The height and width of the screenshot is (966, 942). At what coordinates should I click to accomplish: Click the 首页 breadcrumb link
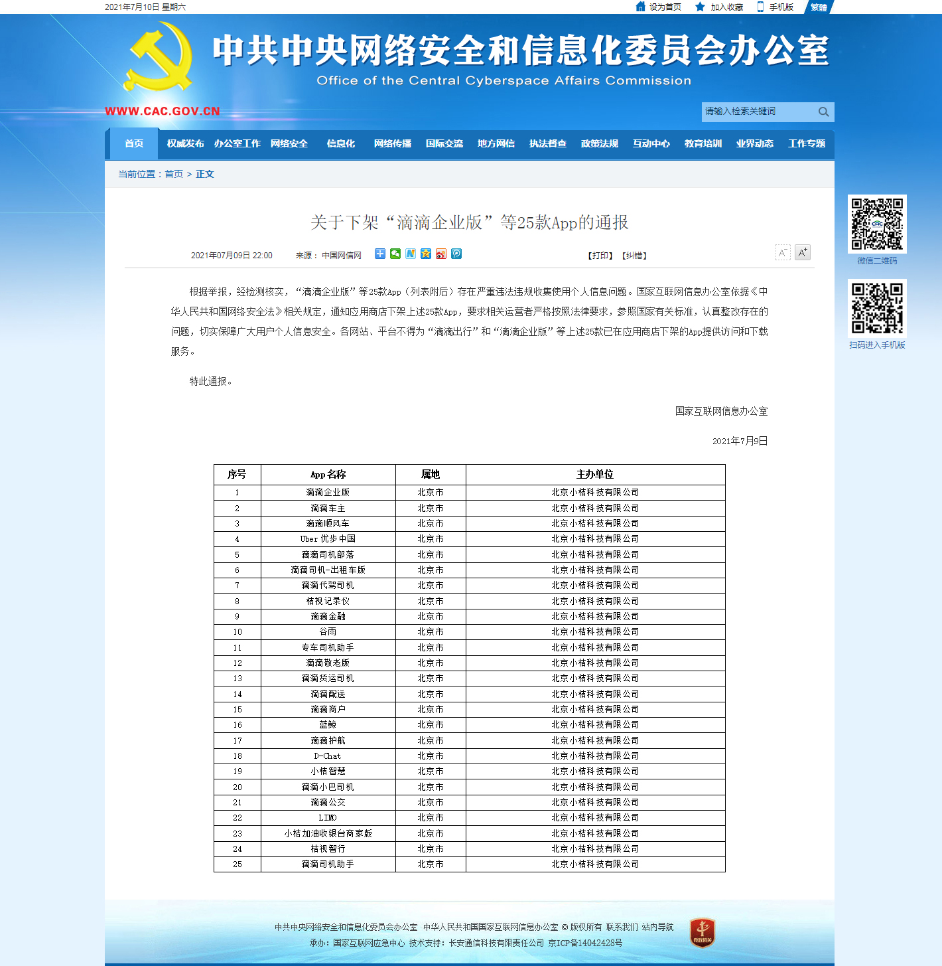point(174,174)
